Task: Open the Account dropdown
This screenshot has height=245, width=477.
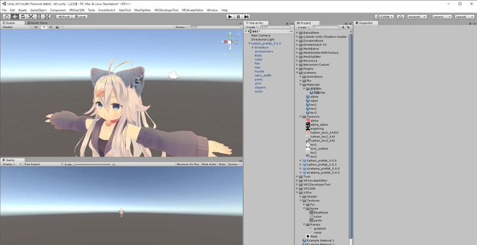Action: tap(417, 17)
